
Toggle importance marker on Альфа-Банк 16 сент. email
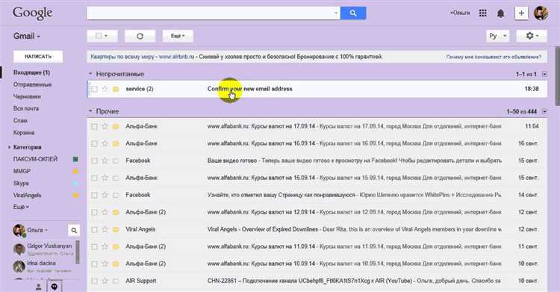(x=116, y=143)
